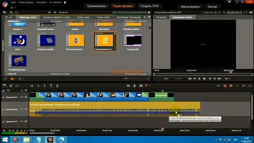Image resolution: width=254 pixels, height=143 pixels.
Task: Step forward one frame in the preview
Action: [210, 79]
